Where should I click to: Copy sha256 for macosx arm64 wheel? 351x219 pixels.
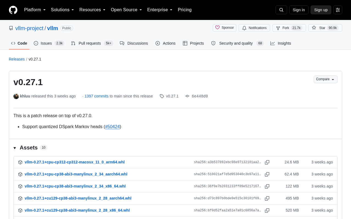click(x=267, y=162)
